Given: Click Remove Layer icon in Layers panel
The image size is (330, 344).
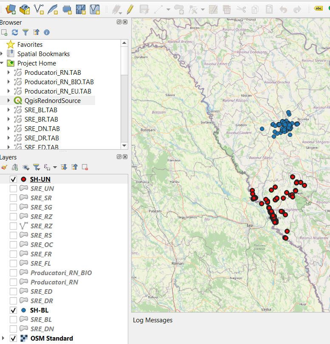Looking at the screenshot, I should click(85, 167).
